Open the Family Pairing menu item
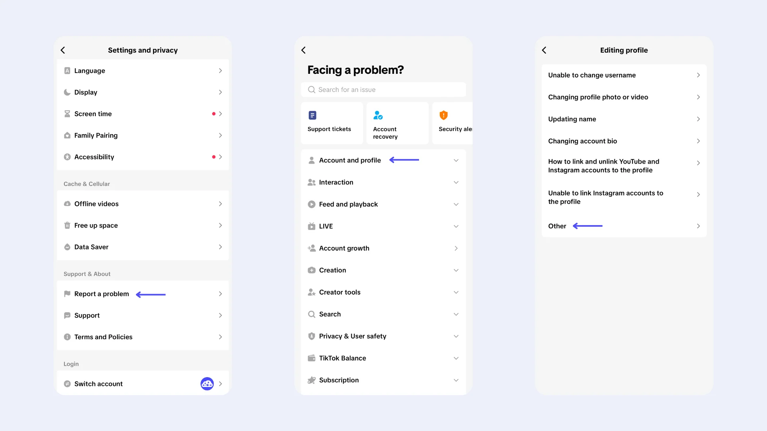Viewport: 767px width, 431px height. pos(143,135)
